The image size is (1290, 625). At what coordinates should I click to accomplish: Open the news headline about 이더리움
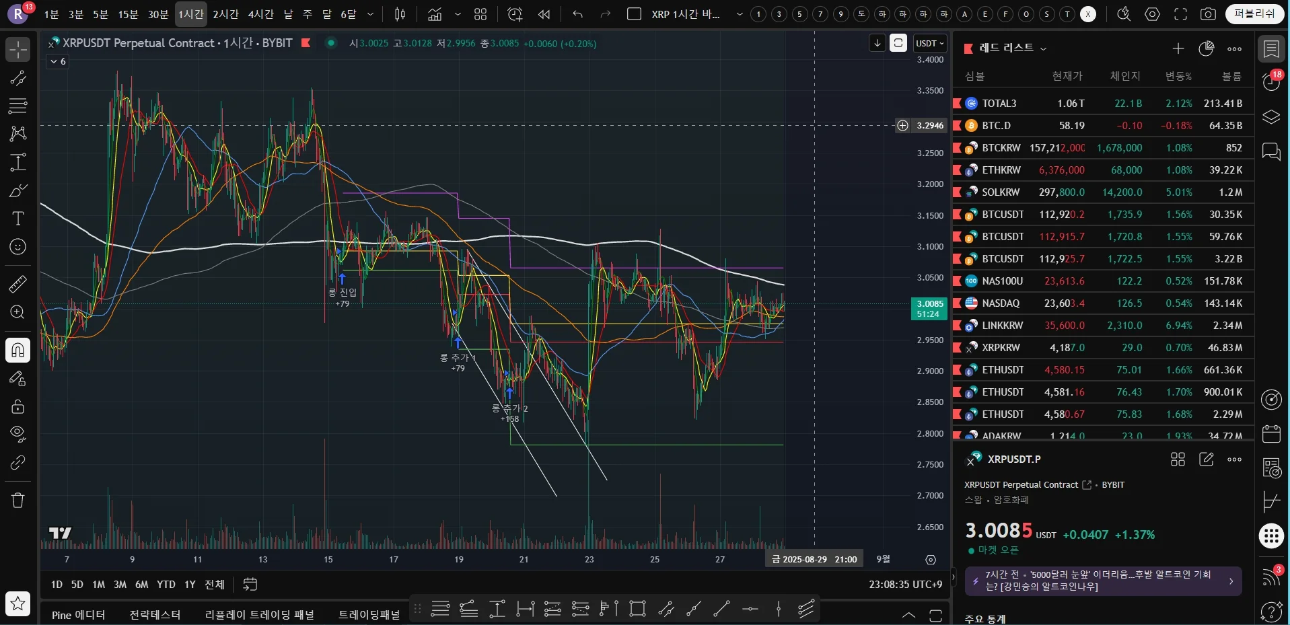click(x=1104, y=581)
